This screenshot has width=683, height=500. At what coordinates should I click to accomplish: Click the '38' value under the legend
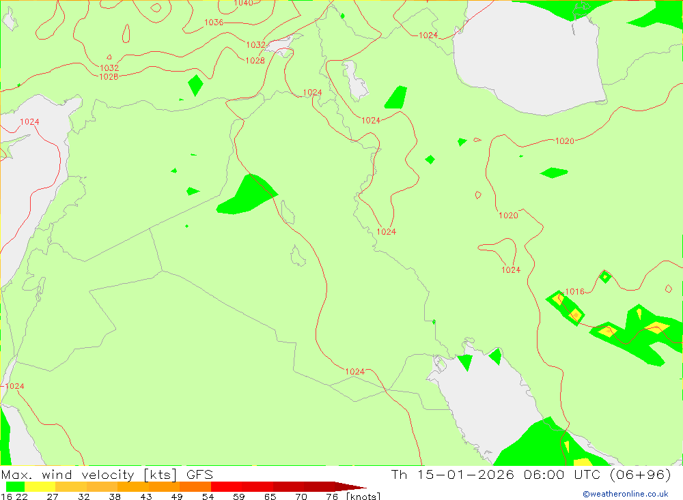[x=115, y=497]
